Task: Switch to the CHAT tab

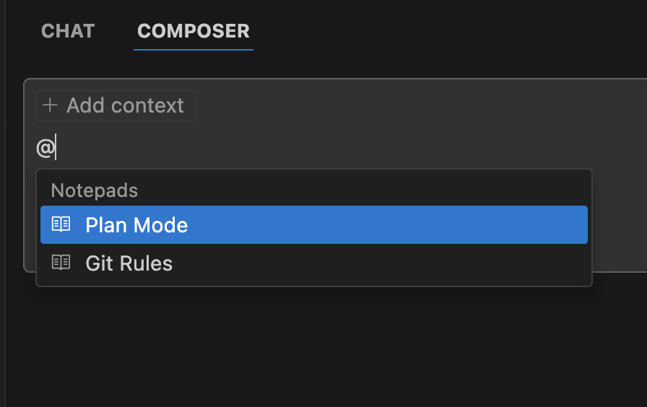Action: coord(68,32)
